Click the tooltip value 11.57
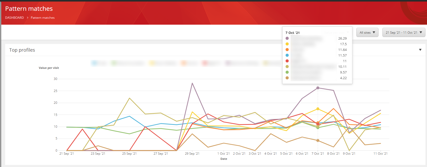This screenshot has height=167, width=427. (x=342, y=55)
